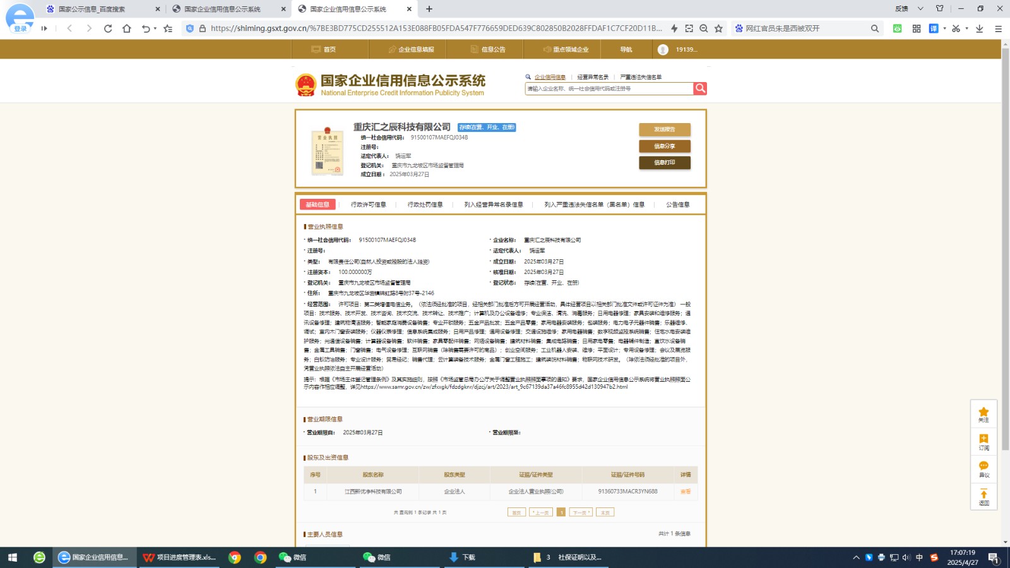Click the user account 19139... avatar

pos(663,49)
